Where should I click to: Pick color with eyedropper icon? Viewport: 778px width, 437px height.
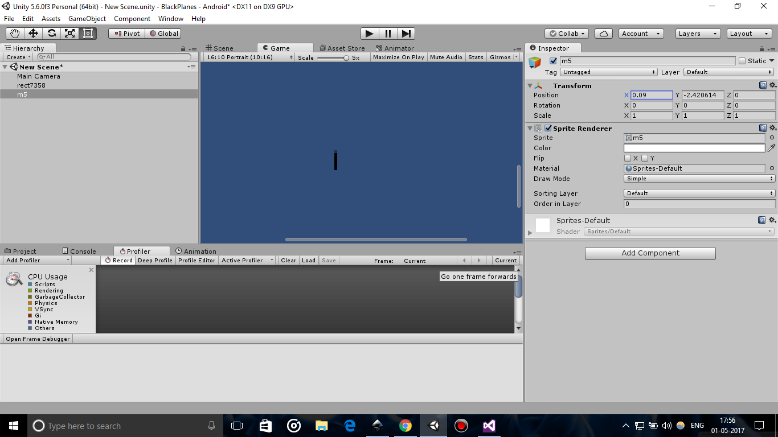771,148
